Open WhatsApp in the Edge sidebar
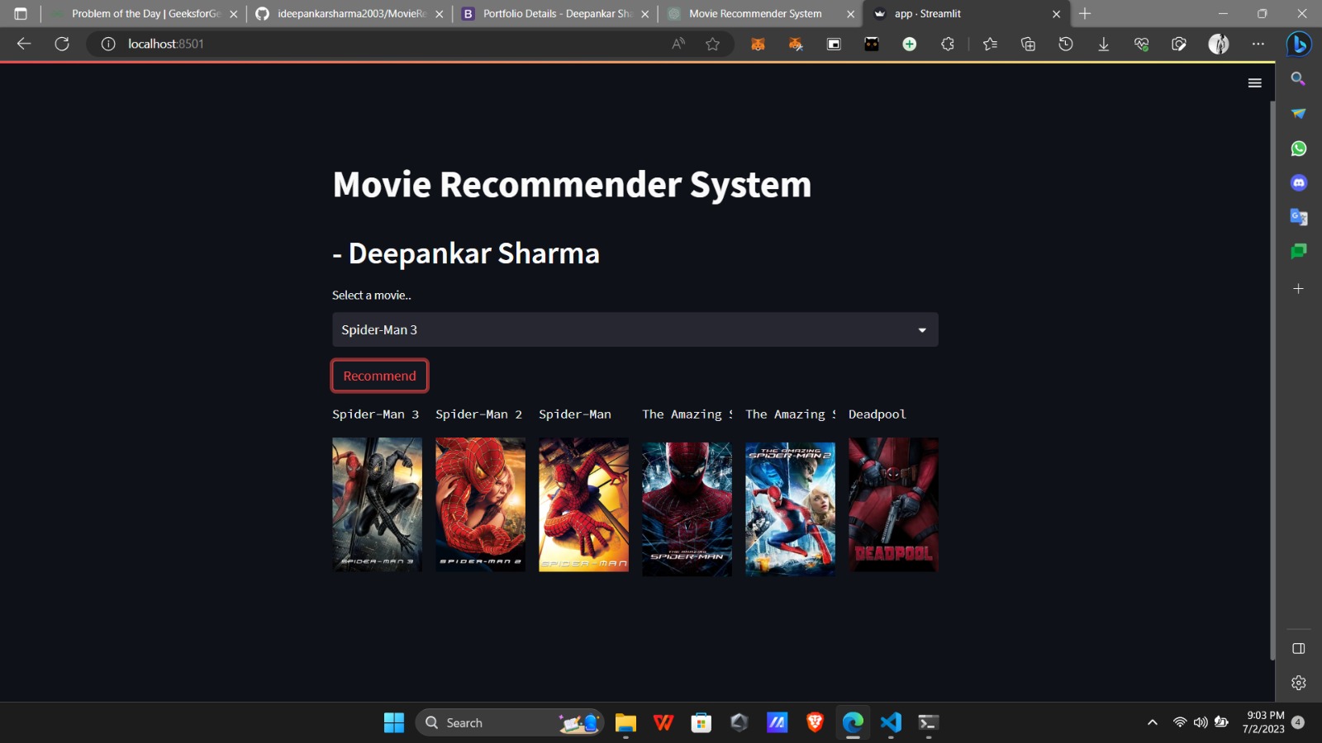 (1298, 149)
